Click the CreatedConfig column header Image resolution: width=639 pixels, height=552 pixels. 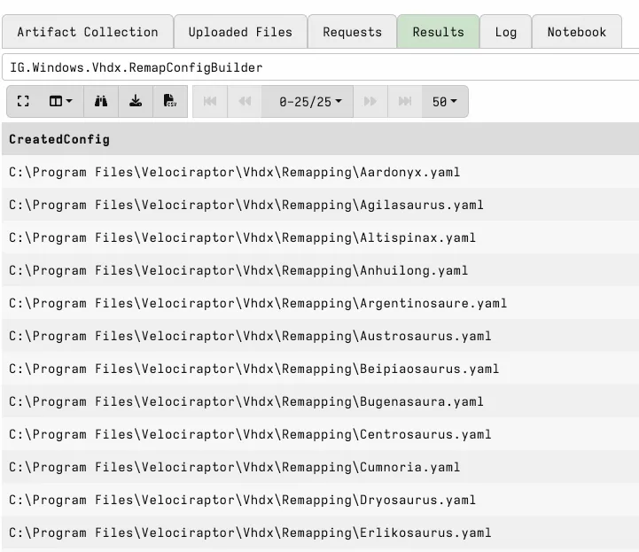[x=59, y=139]
